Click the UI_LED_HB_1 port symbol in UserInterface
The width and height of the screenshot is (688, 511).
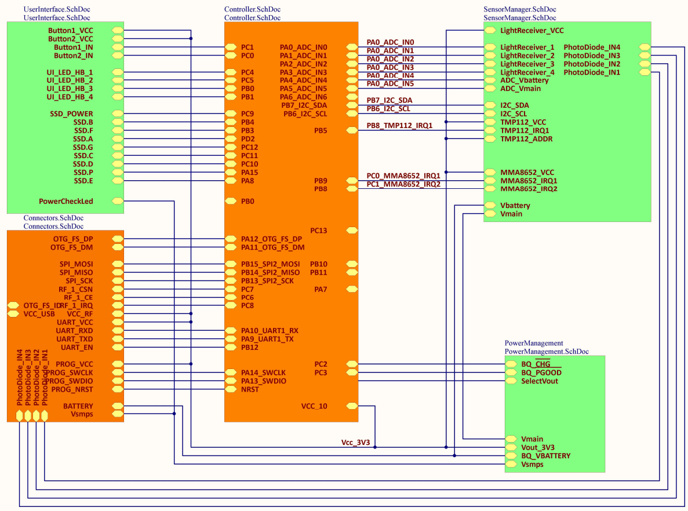118,72
